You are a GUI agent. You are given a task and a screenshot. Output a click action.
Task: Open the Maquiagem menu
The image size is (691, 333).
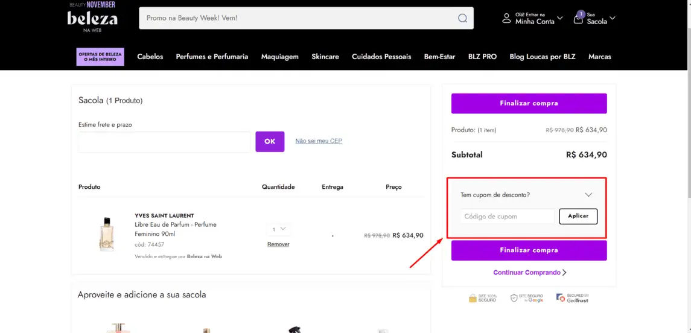pos(280,57)
